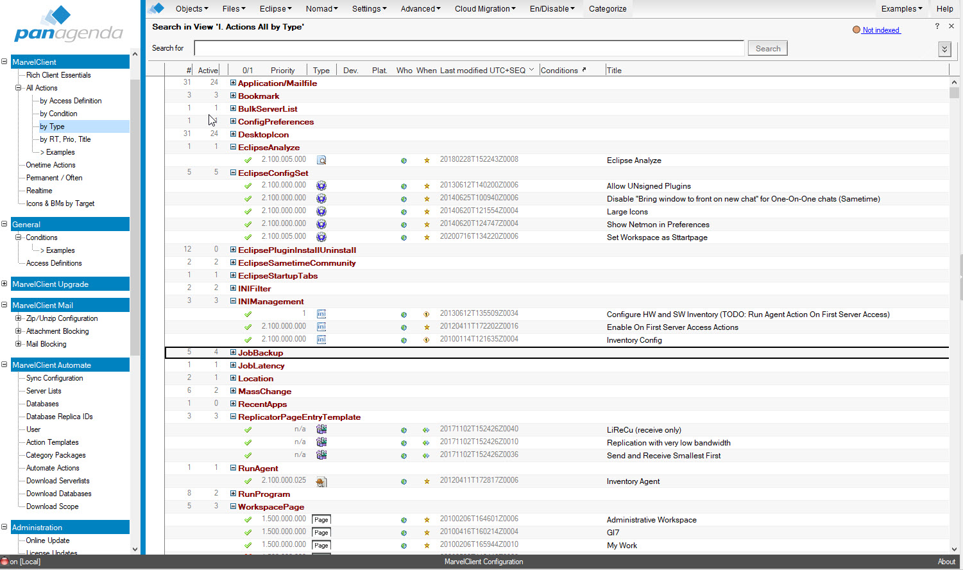Open the Cloud Migration menu
The image size is (963, 570).
485,8
